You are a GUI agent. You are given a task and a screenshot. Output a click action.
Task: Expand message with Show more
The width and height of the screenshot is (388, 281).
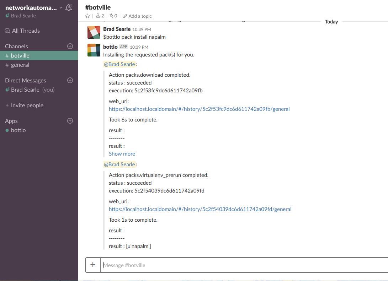122,154
